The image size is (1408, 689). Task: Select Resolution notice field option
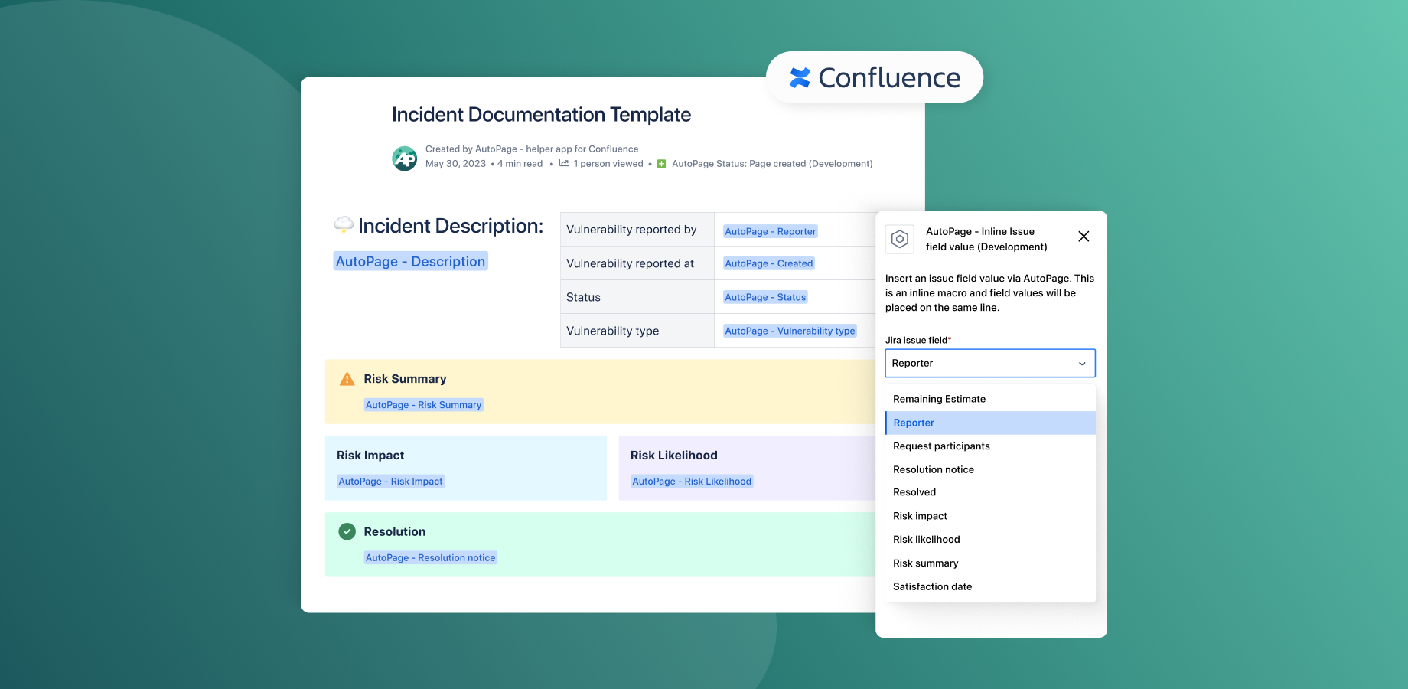934,469
